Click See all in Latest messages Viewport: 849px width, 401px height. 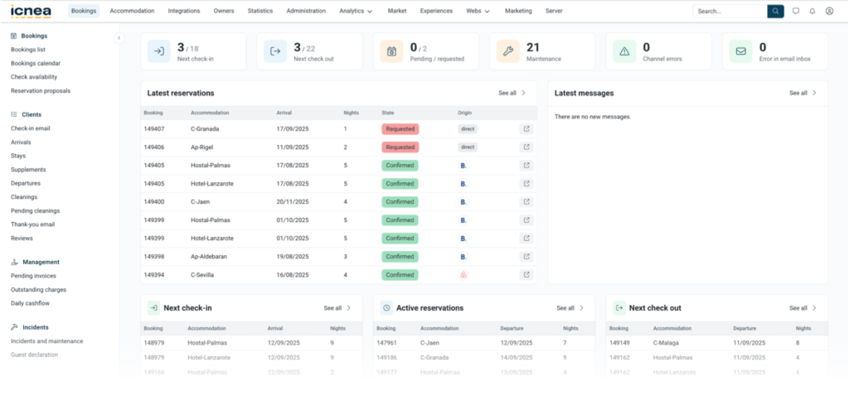(803, 94)
